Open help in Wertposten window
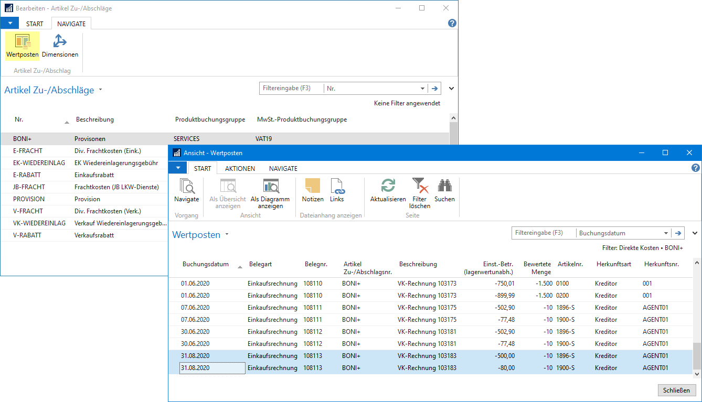This screenshot has height=402, width=702. point(696,168)
